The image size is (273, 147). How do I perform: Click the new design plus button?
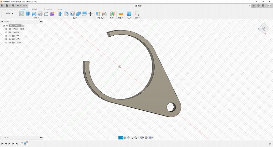254,6
